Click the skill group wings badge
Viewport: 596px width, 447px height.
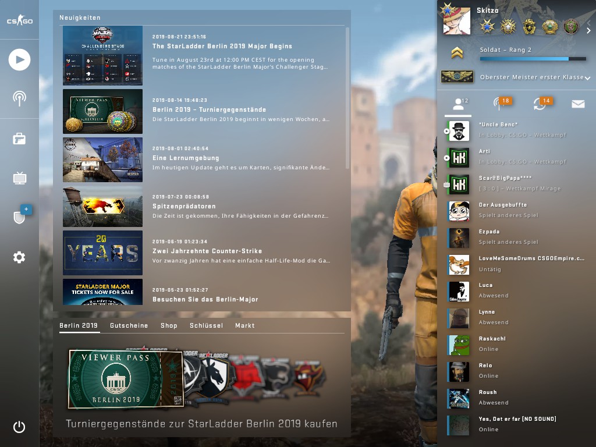[457, 76]
